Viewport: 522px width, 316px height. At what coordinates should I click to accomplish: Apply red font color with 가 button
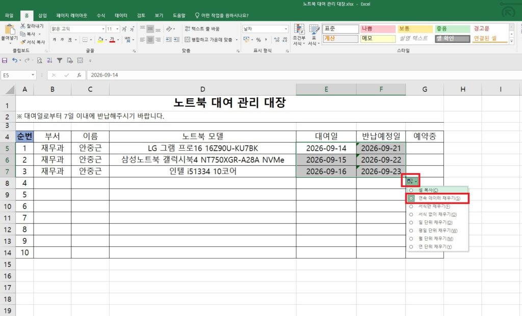[112, 40]
